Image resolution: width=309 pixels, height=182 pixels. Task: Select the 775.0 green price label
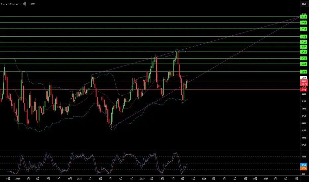tap(304, 29)
